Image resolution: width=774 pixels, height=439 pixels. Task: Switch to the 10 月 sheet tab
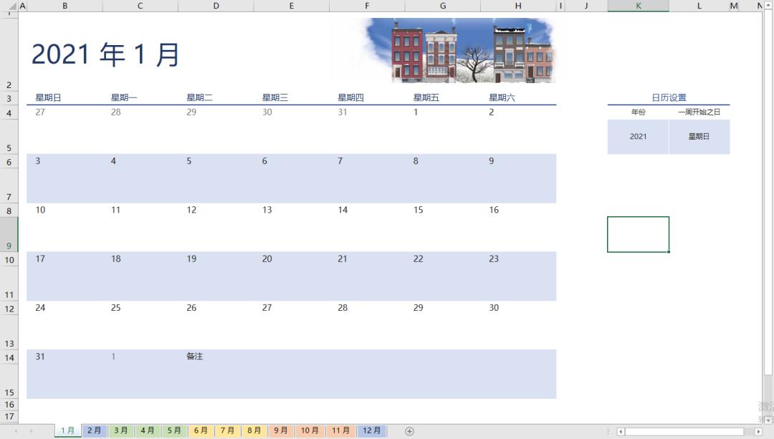[x=310, y=430]
